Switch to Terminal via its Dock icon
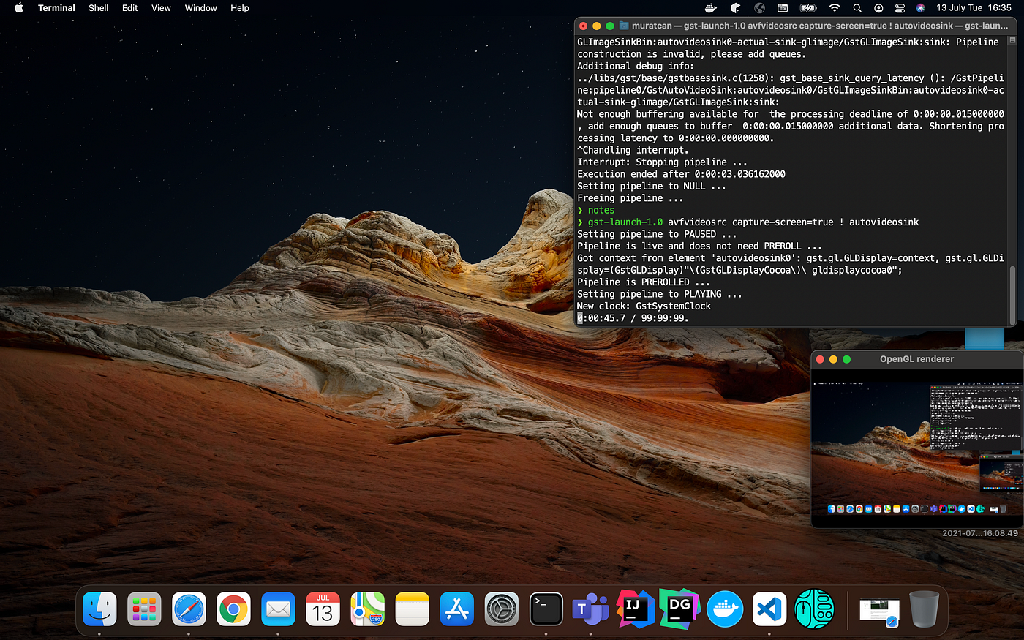Screen dimensions: 1024x640 click(546, 609)
